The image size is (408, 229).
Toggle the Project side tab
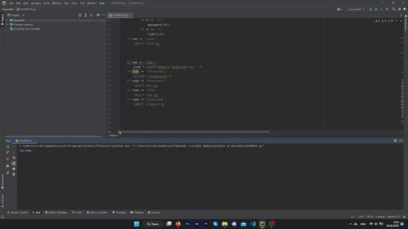(3, 20)
